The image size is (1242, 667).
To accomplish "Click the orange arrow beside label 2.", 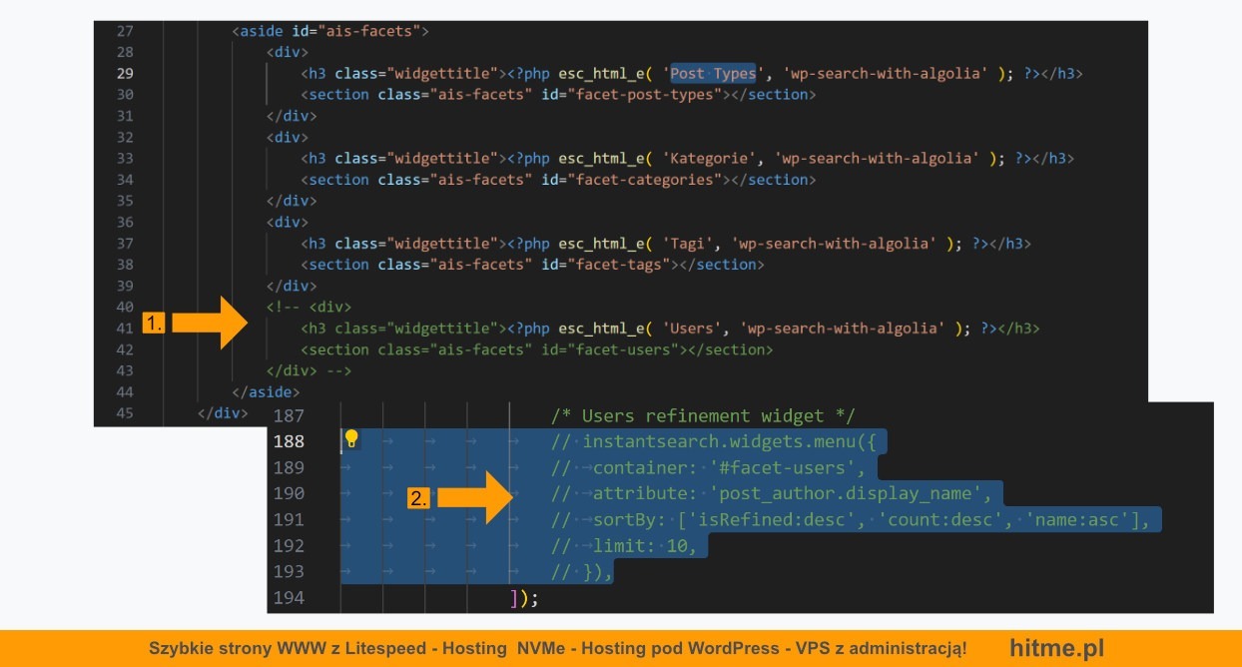I will pyautogui.click(x=476, y=496).
